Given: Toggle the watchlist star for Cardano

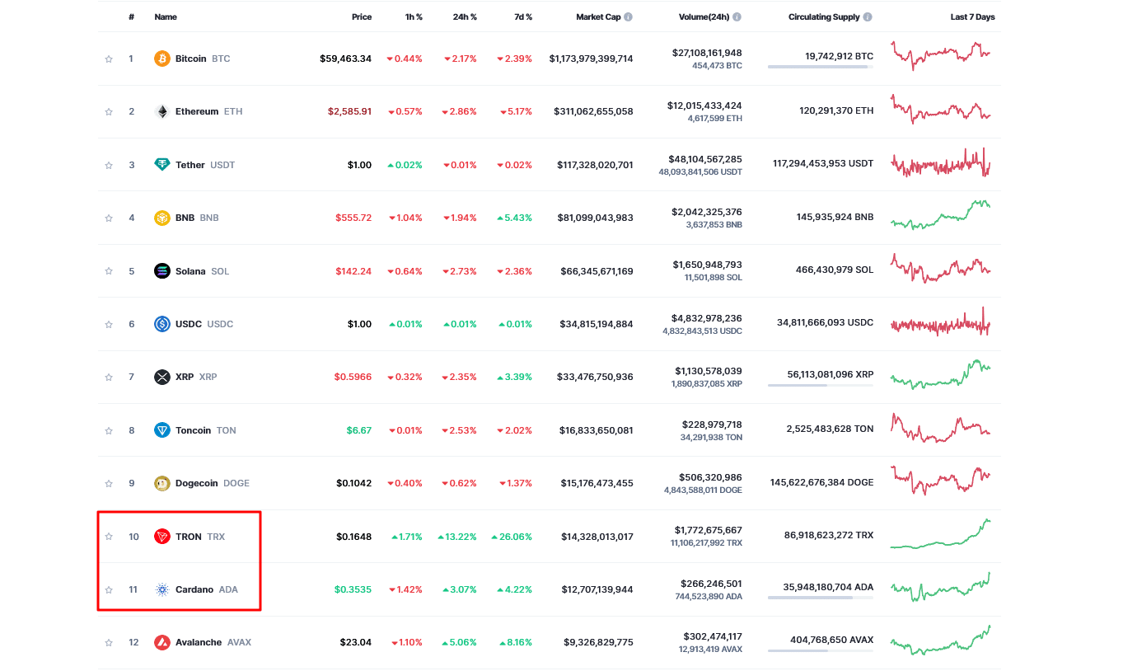Looking at the screenshot, I should 109,590.
